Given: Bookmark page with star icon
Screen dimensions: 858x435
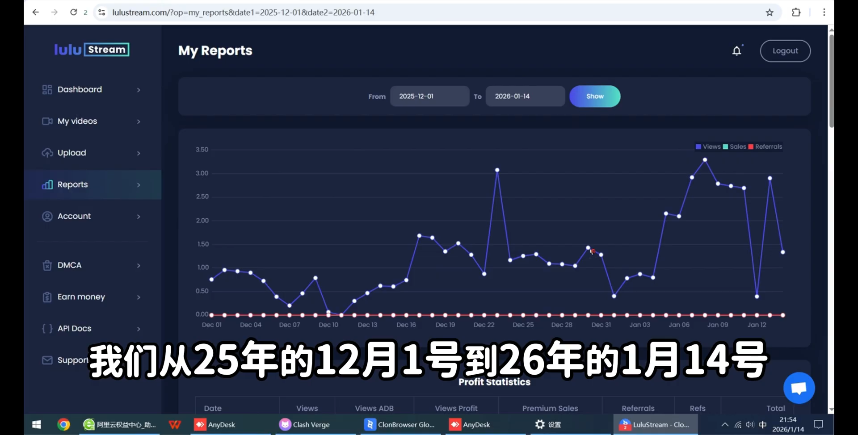Looking at the screenshot, I should pos(770,13).
